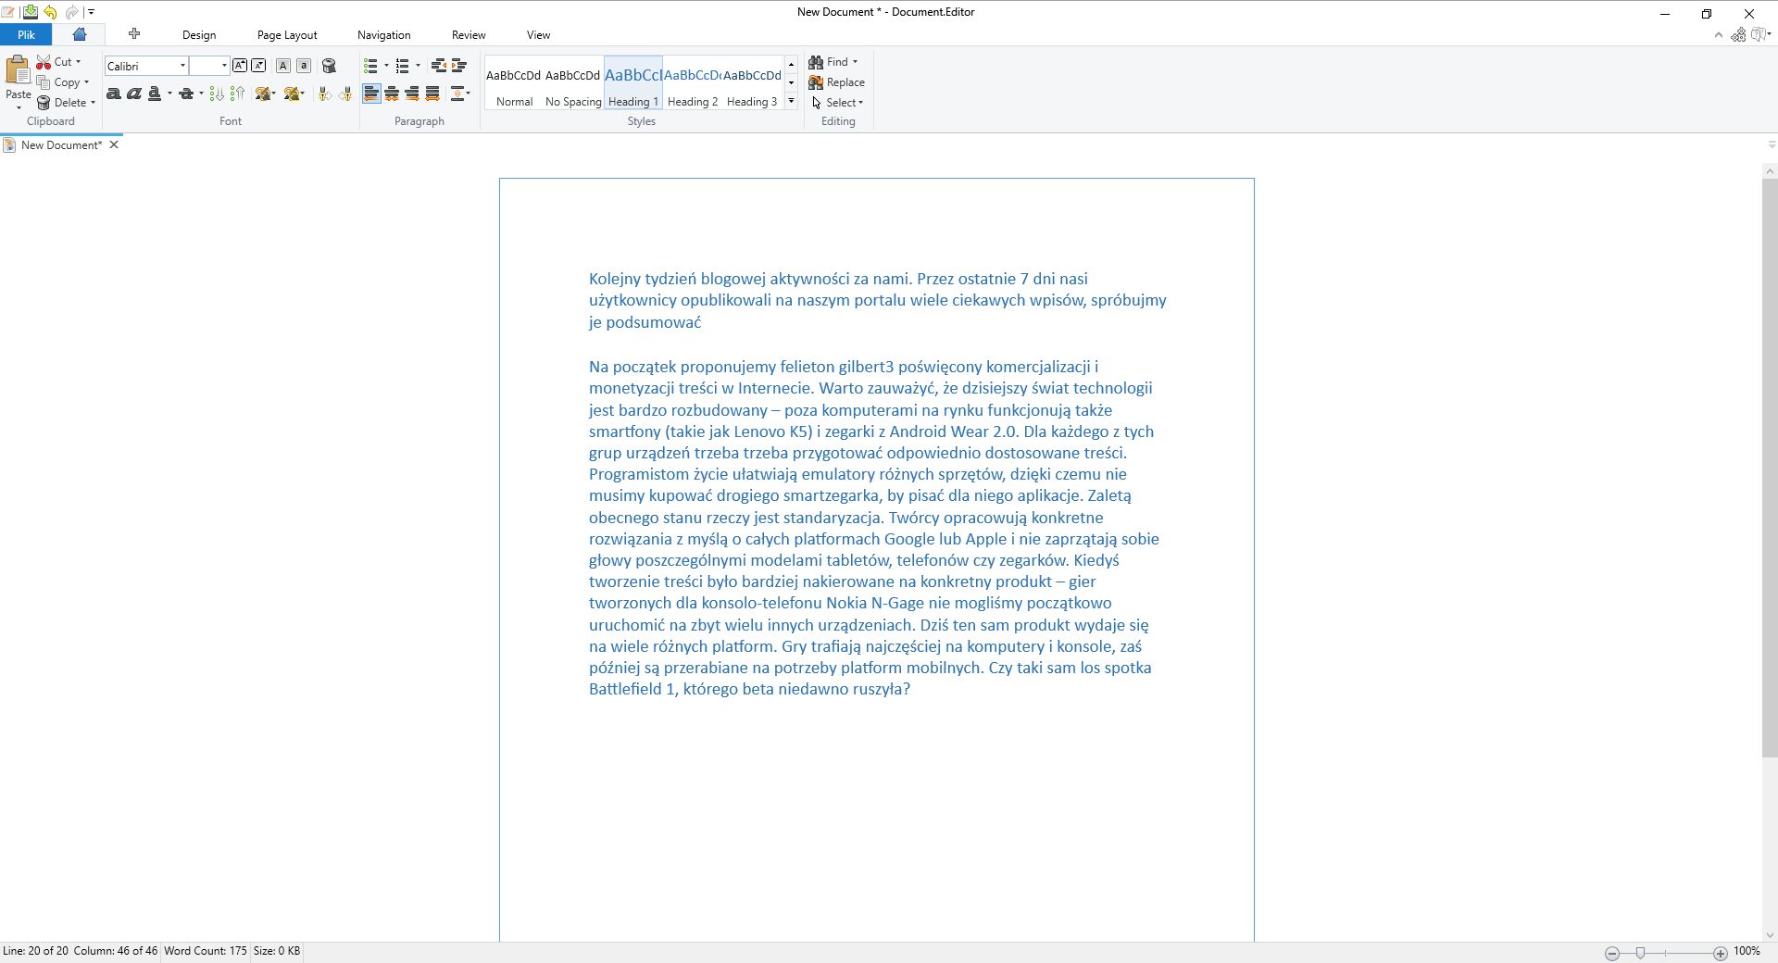Screen dimensions: 1778x963
Task: Apply italic formatting to text
Action: (x=134, y=94)
